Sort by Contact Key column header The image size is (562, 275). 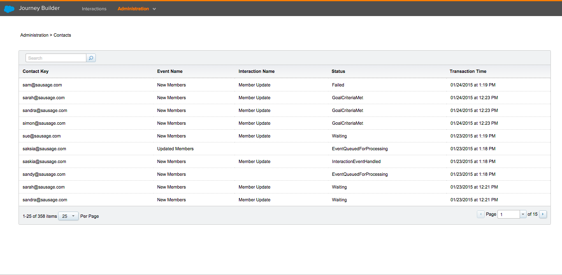tap(35, 71)
